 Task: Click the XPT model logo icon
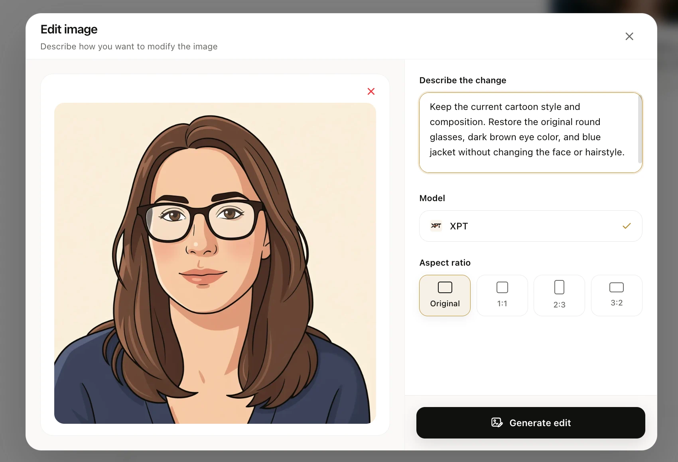436,226
